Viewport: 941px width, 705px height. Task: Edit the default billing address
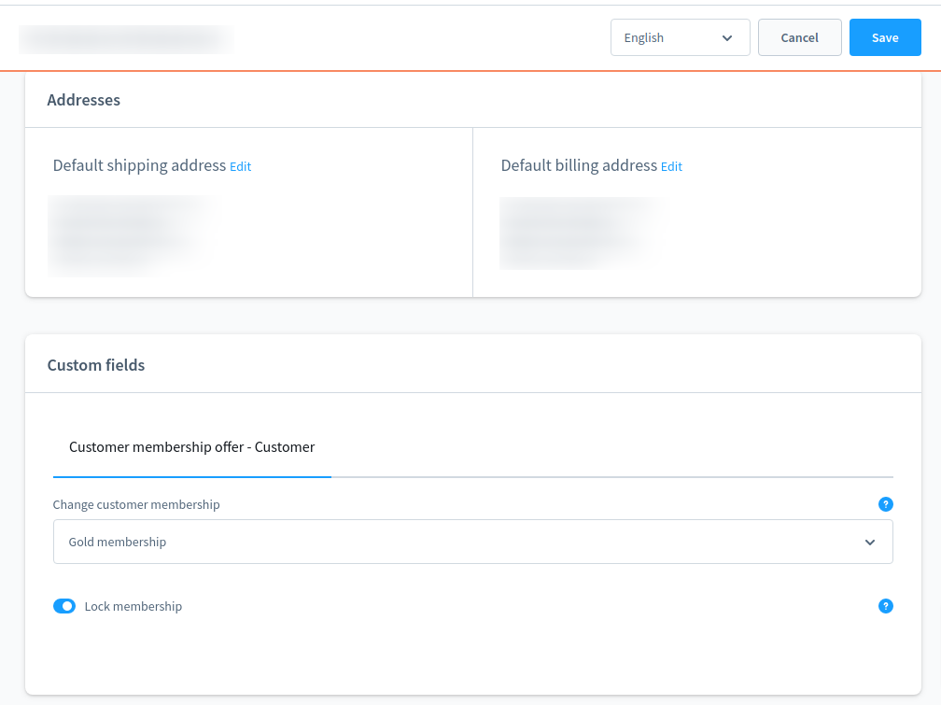tap(671, 167)
